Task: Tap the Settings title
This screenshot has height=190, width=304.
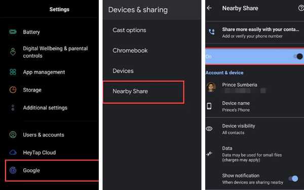Action: 59,9
